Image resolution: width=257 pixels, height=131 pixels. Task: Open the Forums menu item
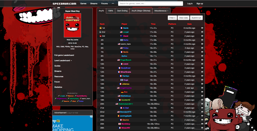pos(104,4)
